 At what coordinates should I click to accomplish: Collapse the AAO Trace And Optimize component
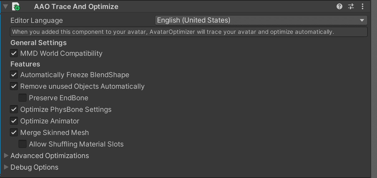(5, 6)
